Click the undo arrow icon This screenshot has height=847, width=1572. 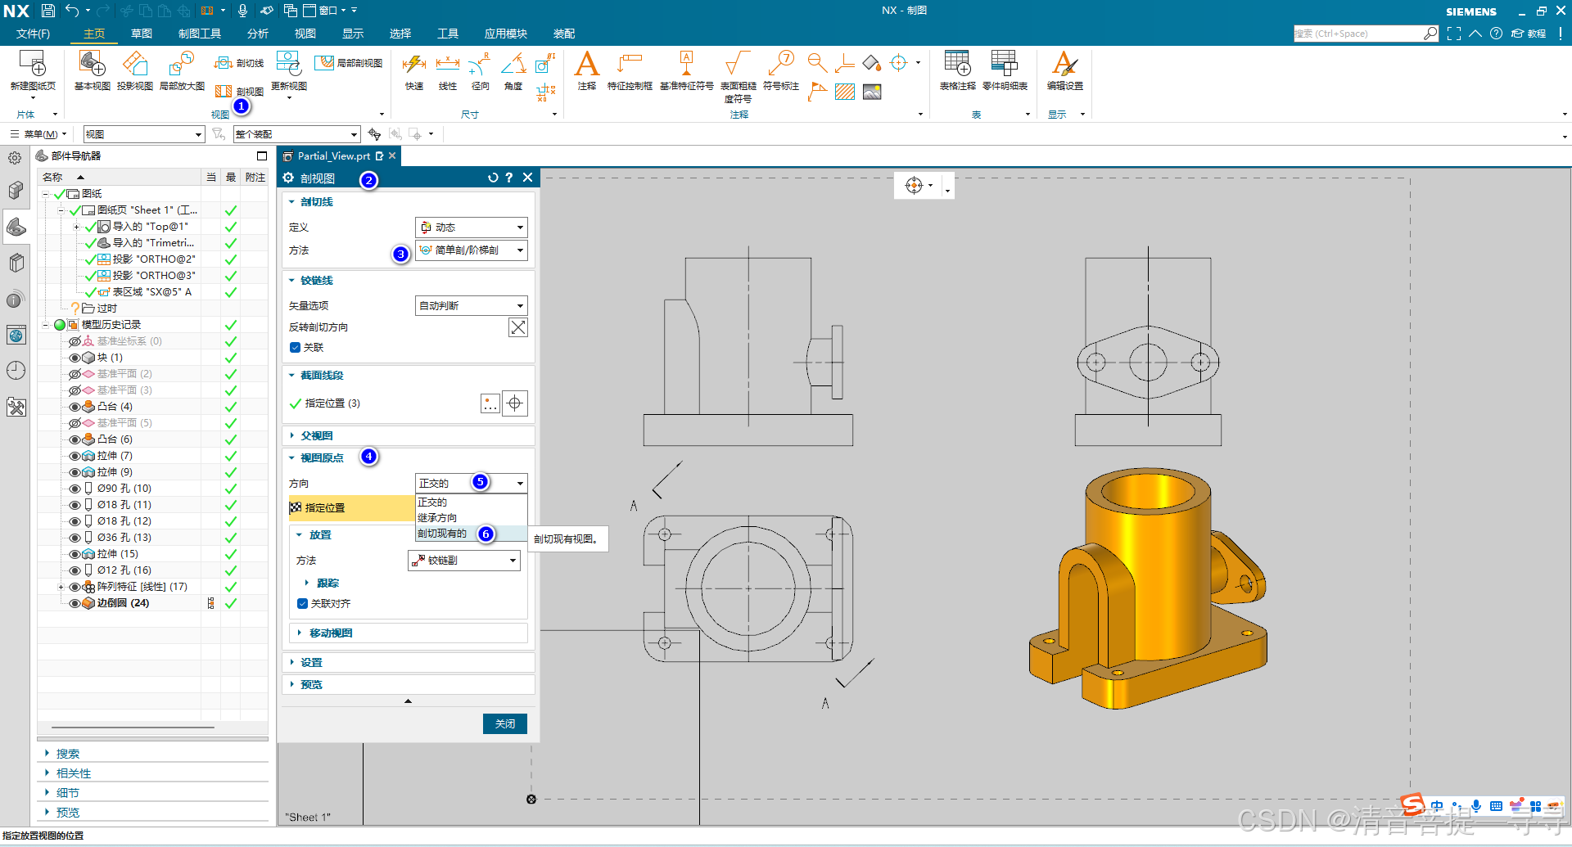click(x=73, y=11)
